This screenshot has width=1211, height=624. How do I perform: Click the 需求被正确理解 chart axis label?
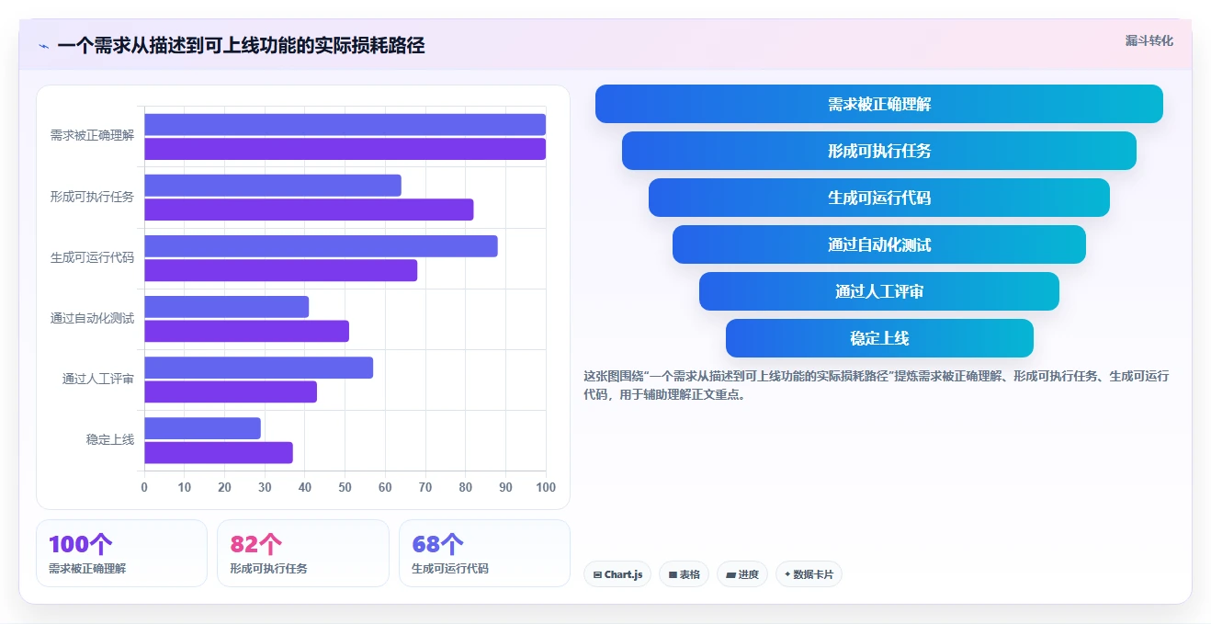pyautogui.click(x=92, y=136)
